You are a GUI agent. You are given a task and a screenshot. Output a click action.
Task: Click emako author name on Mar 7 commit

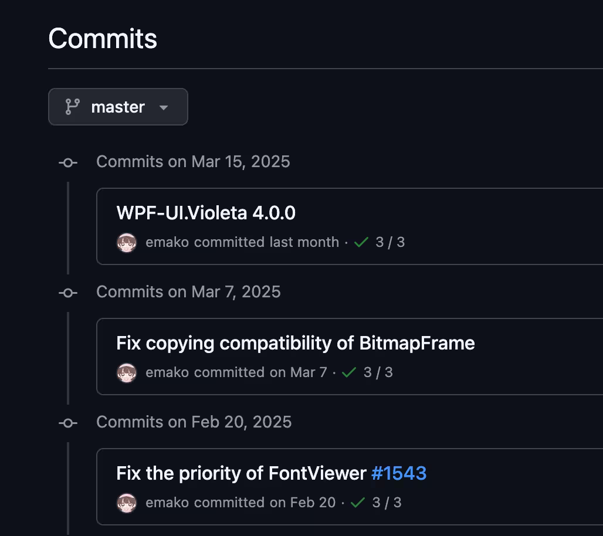point(167,372)
